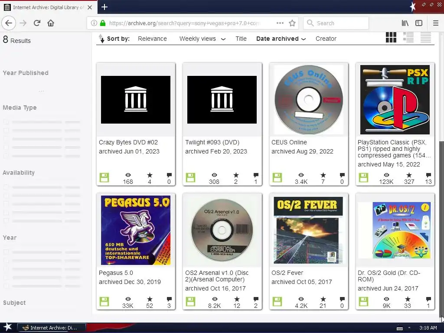Click the OS/2 Arsenal disc thumbnail
The image size is (444, 333).
point(222,230)
